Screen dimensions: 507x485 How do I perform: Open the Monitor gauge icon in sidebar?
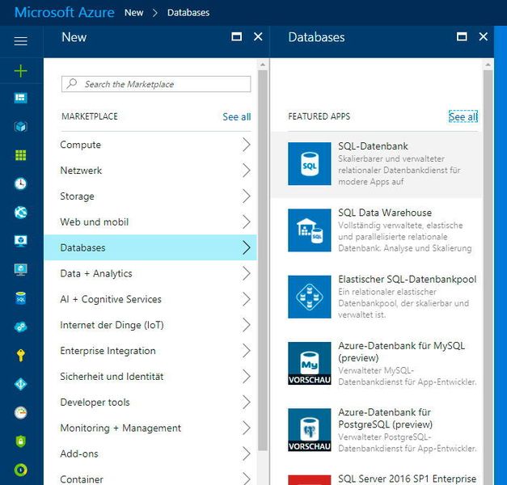tap(21, 412)
